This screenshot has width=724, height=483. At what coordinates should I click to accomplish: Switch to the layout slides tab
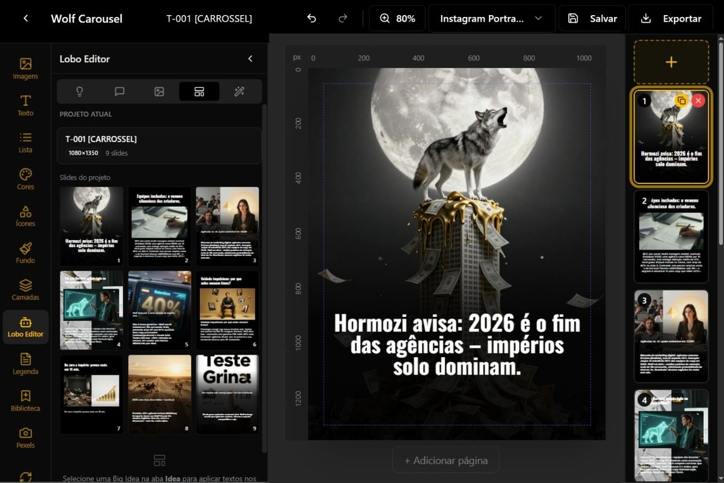(199, 91)
